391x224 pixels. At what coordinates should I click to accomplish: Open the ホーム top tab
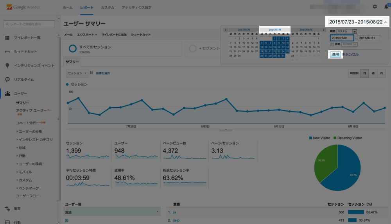pyautogui.click(x=67, y=8)
